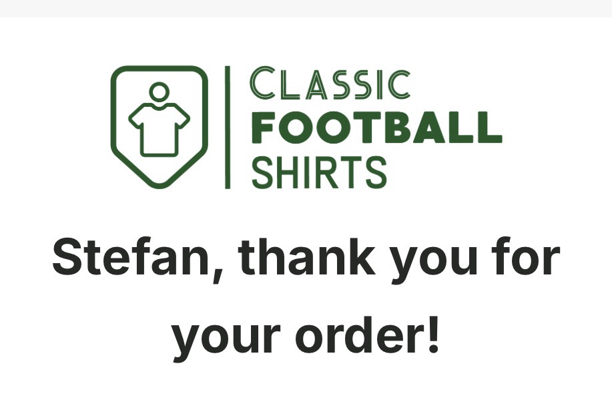Click the gray bar at the top
This screenshot has height=402, width=612.
pos(306,8)
